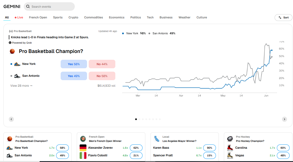The width and height of the screenshot is (293, 162).
Task: Click Updated 4h ago timestamp
Action: [108, 31]
